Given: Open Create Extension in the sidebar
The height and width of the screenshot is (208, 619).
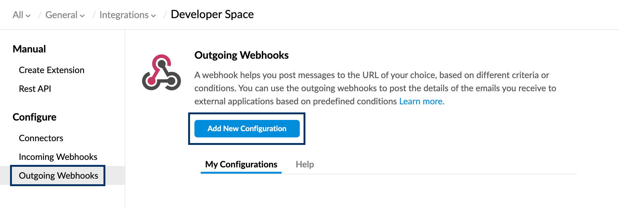Looking at the screenshot, I should point(52,70).
